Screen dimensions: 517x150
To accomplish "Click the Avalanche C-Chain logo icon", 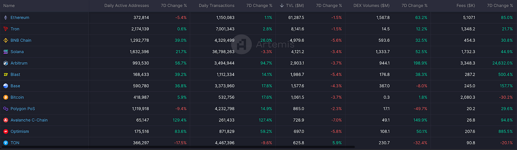I will click(5, 120).
